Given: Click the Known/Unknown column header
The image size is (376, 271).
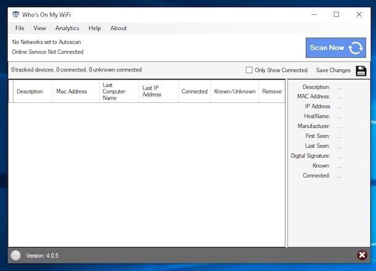Looking at the screenshot, I should [x=234, y=91].
